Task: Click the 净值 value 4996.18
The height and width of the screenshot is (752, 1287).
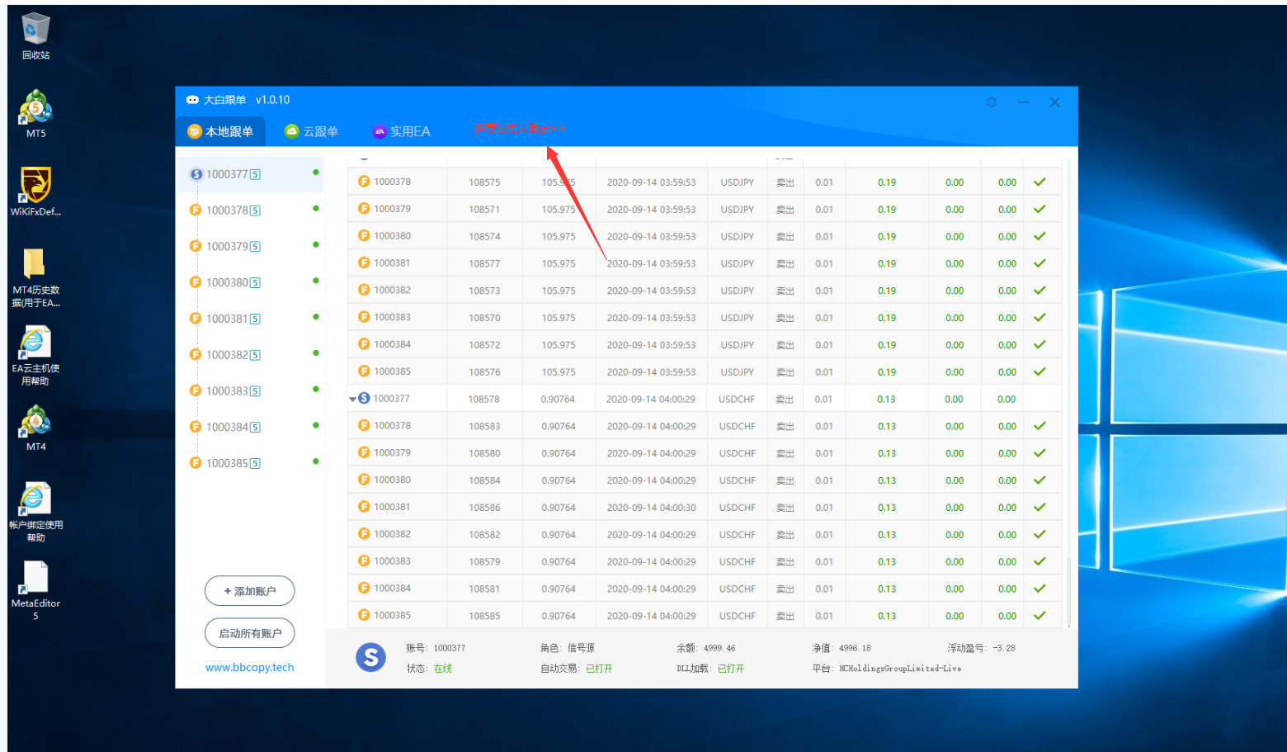Action: 855,649
